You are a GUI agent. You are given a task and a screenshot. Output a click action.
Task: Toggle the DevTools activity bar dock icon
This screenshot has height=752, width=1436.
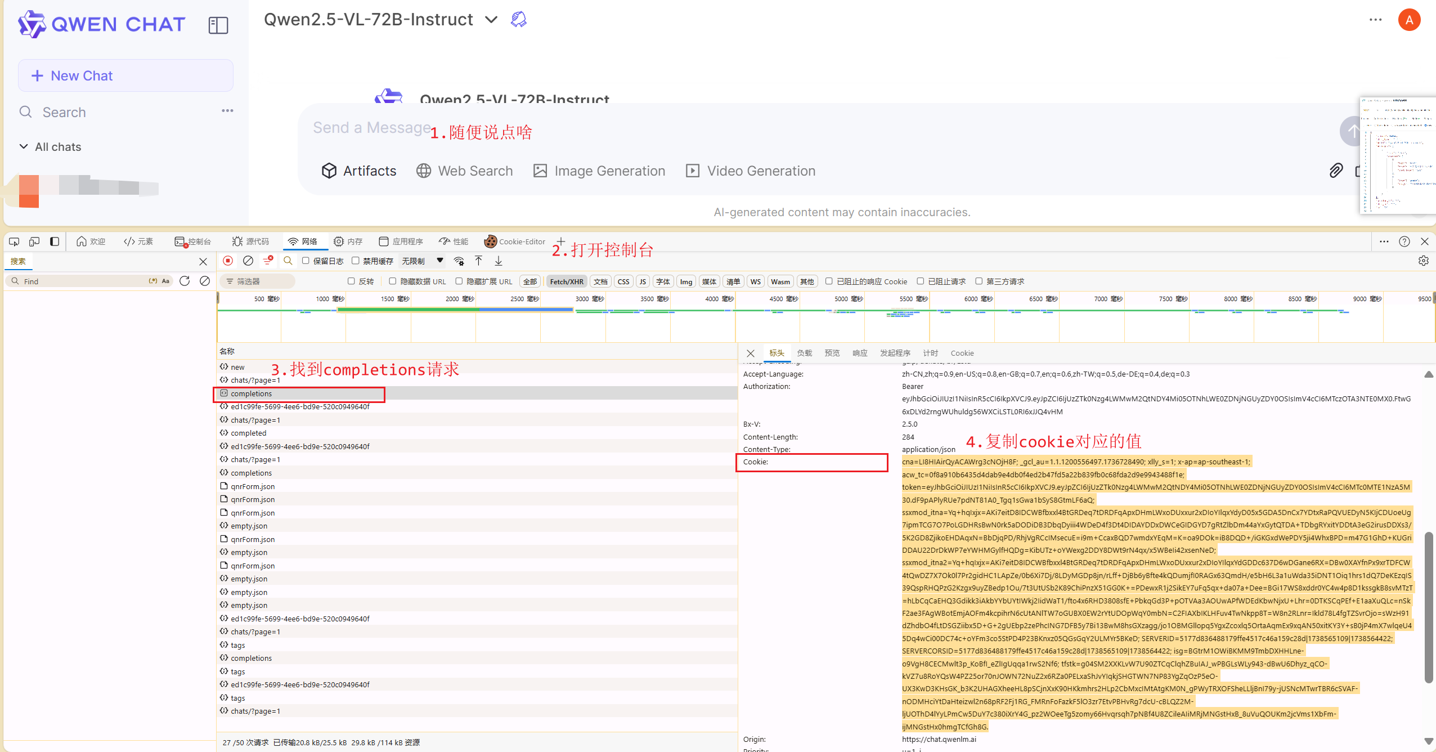tap(55, 241)
